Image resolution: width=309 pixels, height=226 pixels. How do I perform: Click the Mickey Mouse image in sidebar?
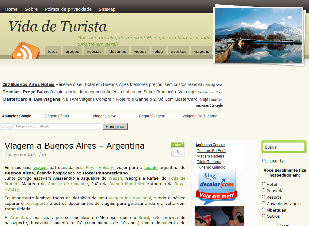click(220, 216)
